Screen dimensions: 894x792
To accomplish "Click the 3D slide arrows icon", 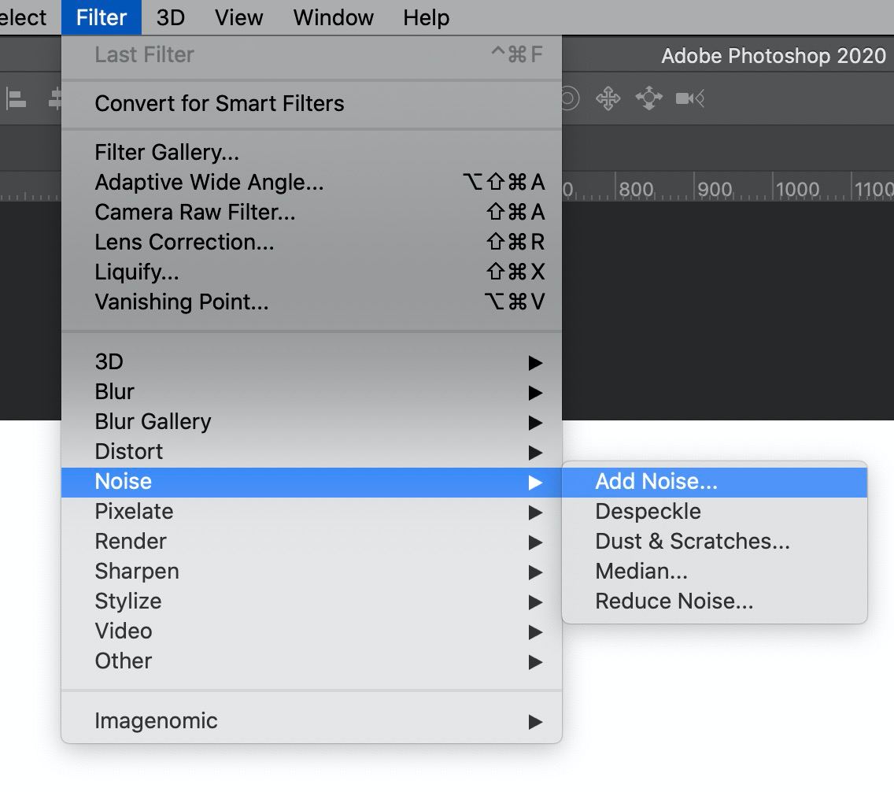I will 648,98.
